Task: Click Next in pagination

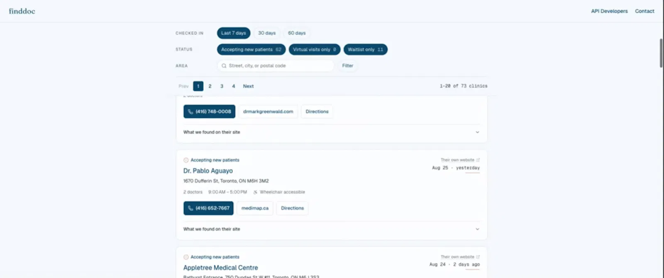Action: 248,86
